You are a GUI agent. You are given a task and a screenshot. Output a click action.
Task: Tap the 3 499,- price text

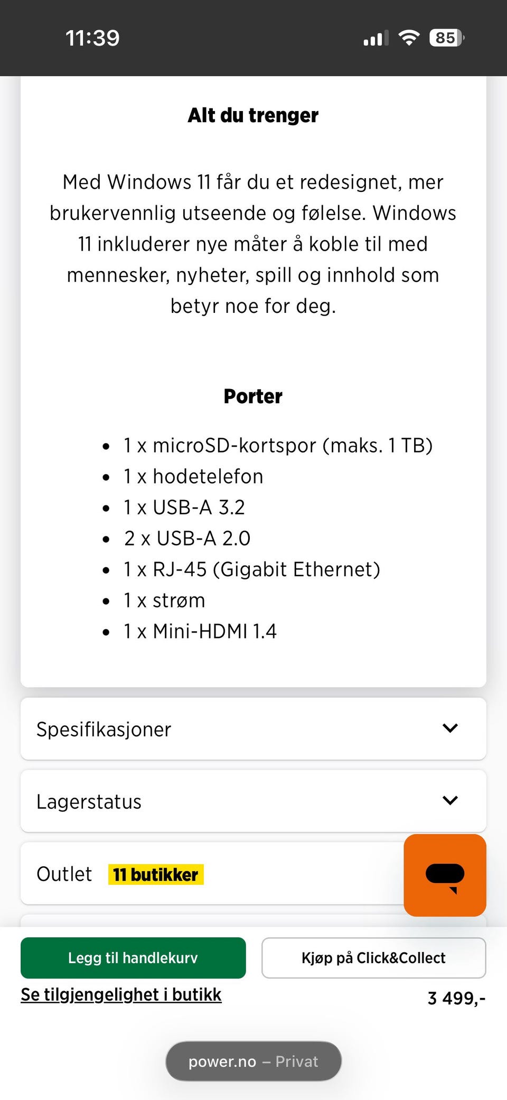pyautogui.click(x=456, y=998)
